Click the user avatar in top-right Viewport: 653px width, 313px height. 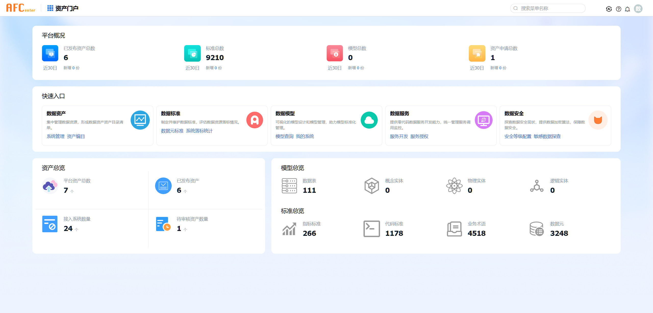point(638,9)
